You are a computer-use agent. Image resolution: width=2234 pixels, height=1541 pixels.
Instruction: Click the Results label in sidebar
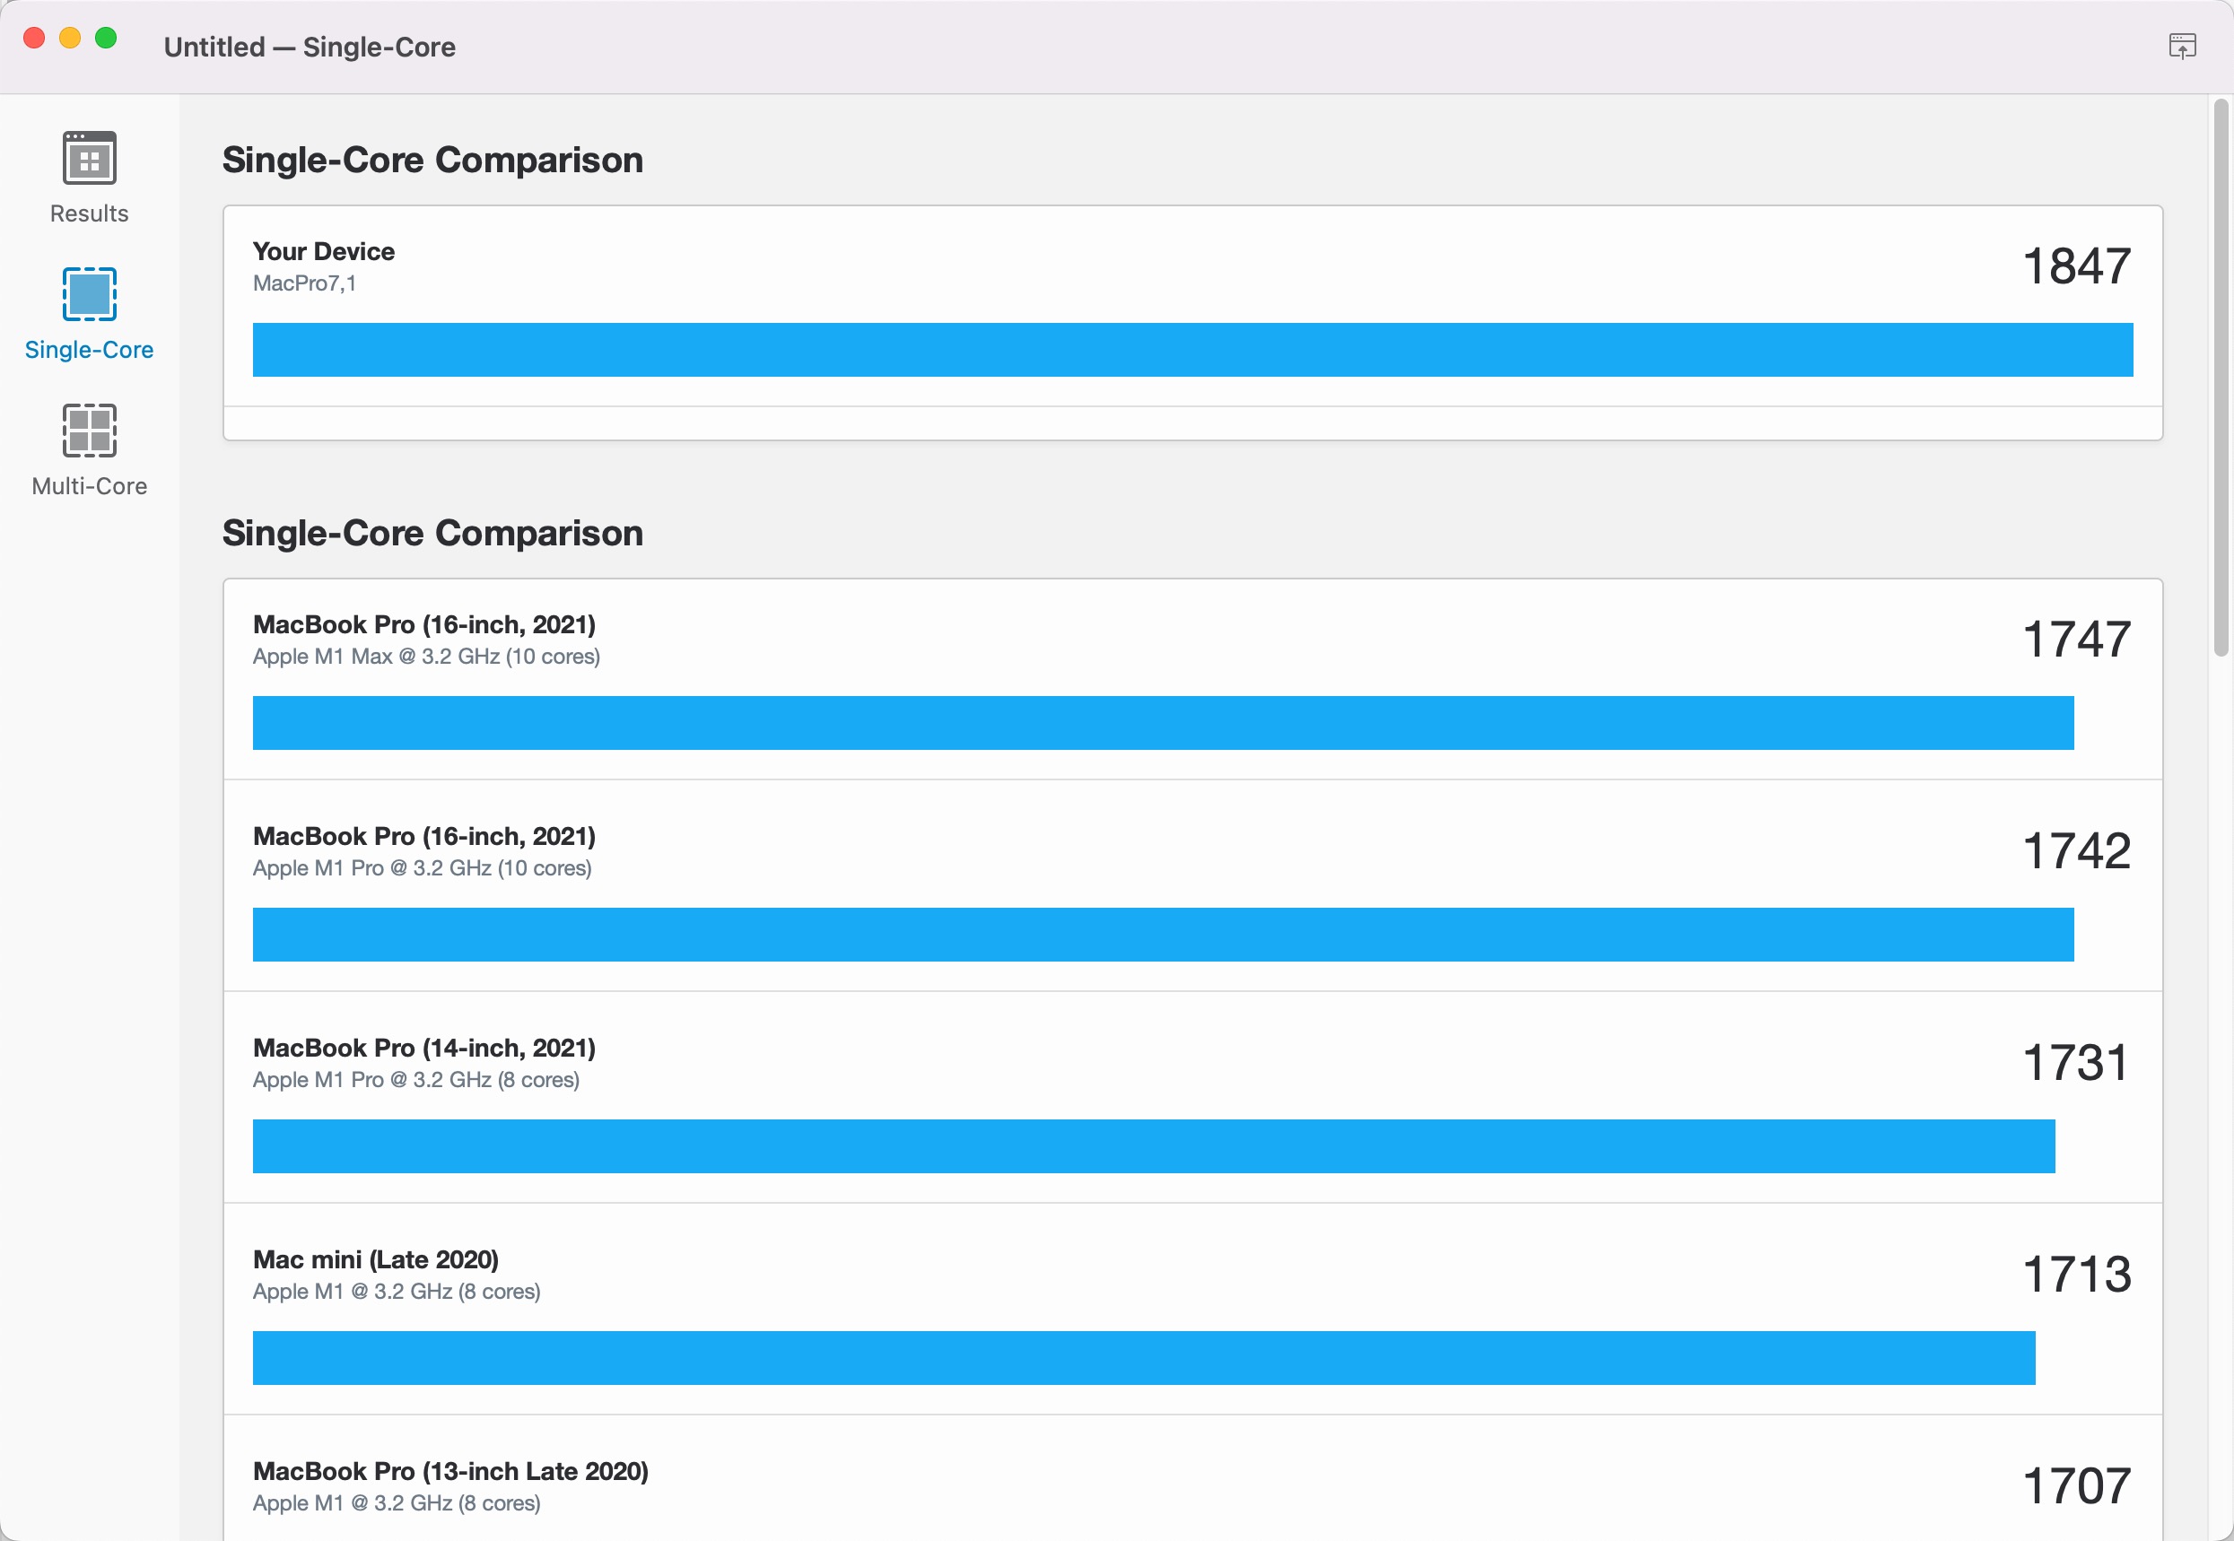[89, 213]
